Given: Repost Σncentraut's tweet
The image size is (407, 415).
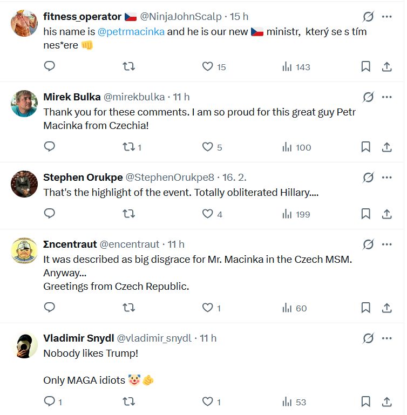Looking at the screenshot, I should coord(129,308).
